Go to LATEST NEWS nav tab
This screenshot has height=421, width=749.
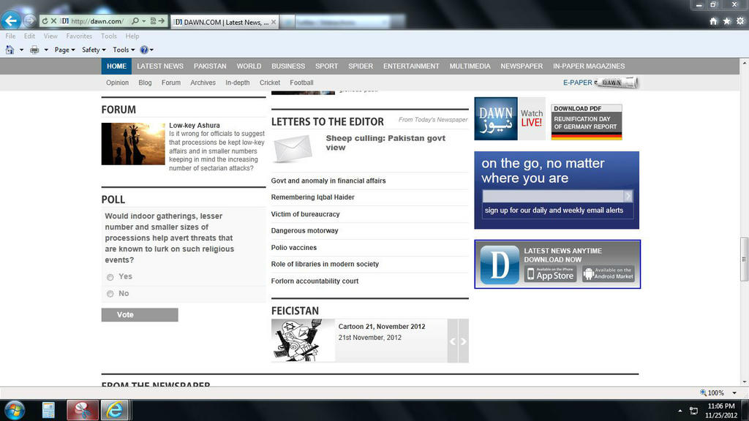(x=160, y=67)
